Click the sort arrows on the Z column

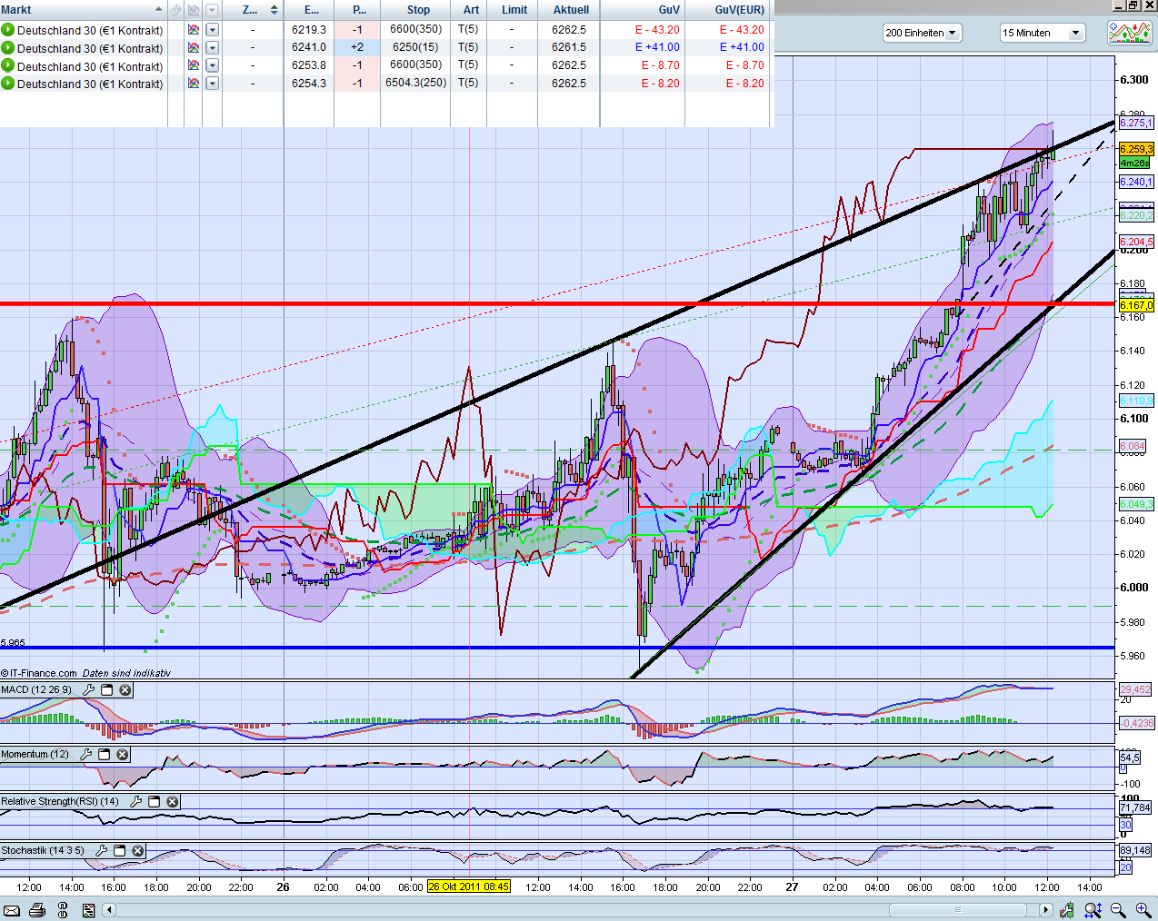point(273,10)
